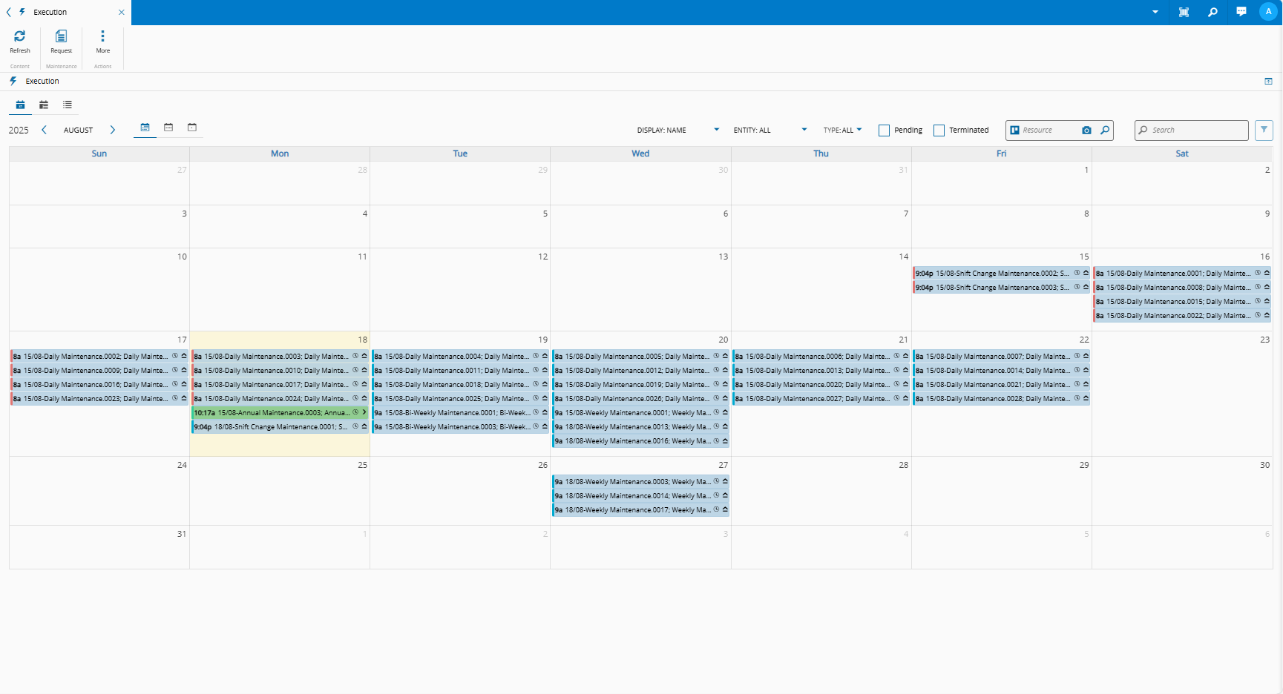Open the user avatar 'A' menu
This screenshot has height=694, width=1283.
(x=1268, y=12)
